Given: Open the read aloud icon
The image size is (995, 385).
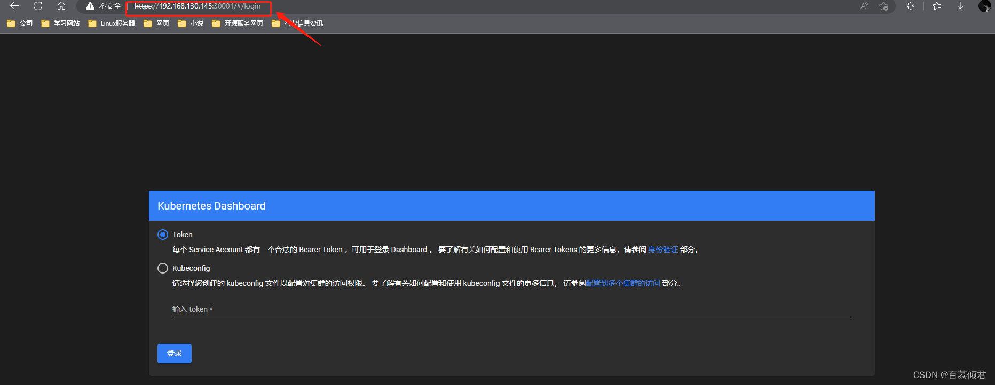Looking at the screenshot, I should (x=864, y=6).
